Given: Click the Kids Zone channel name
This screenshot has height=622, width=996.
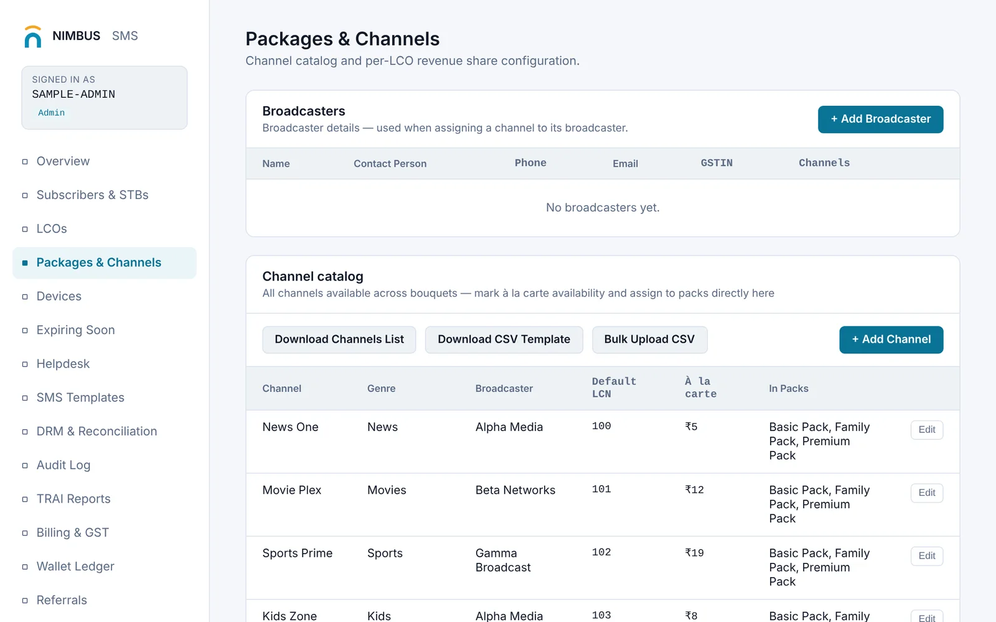Looking at the screenshot, I should [x=289, y=616].
